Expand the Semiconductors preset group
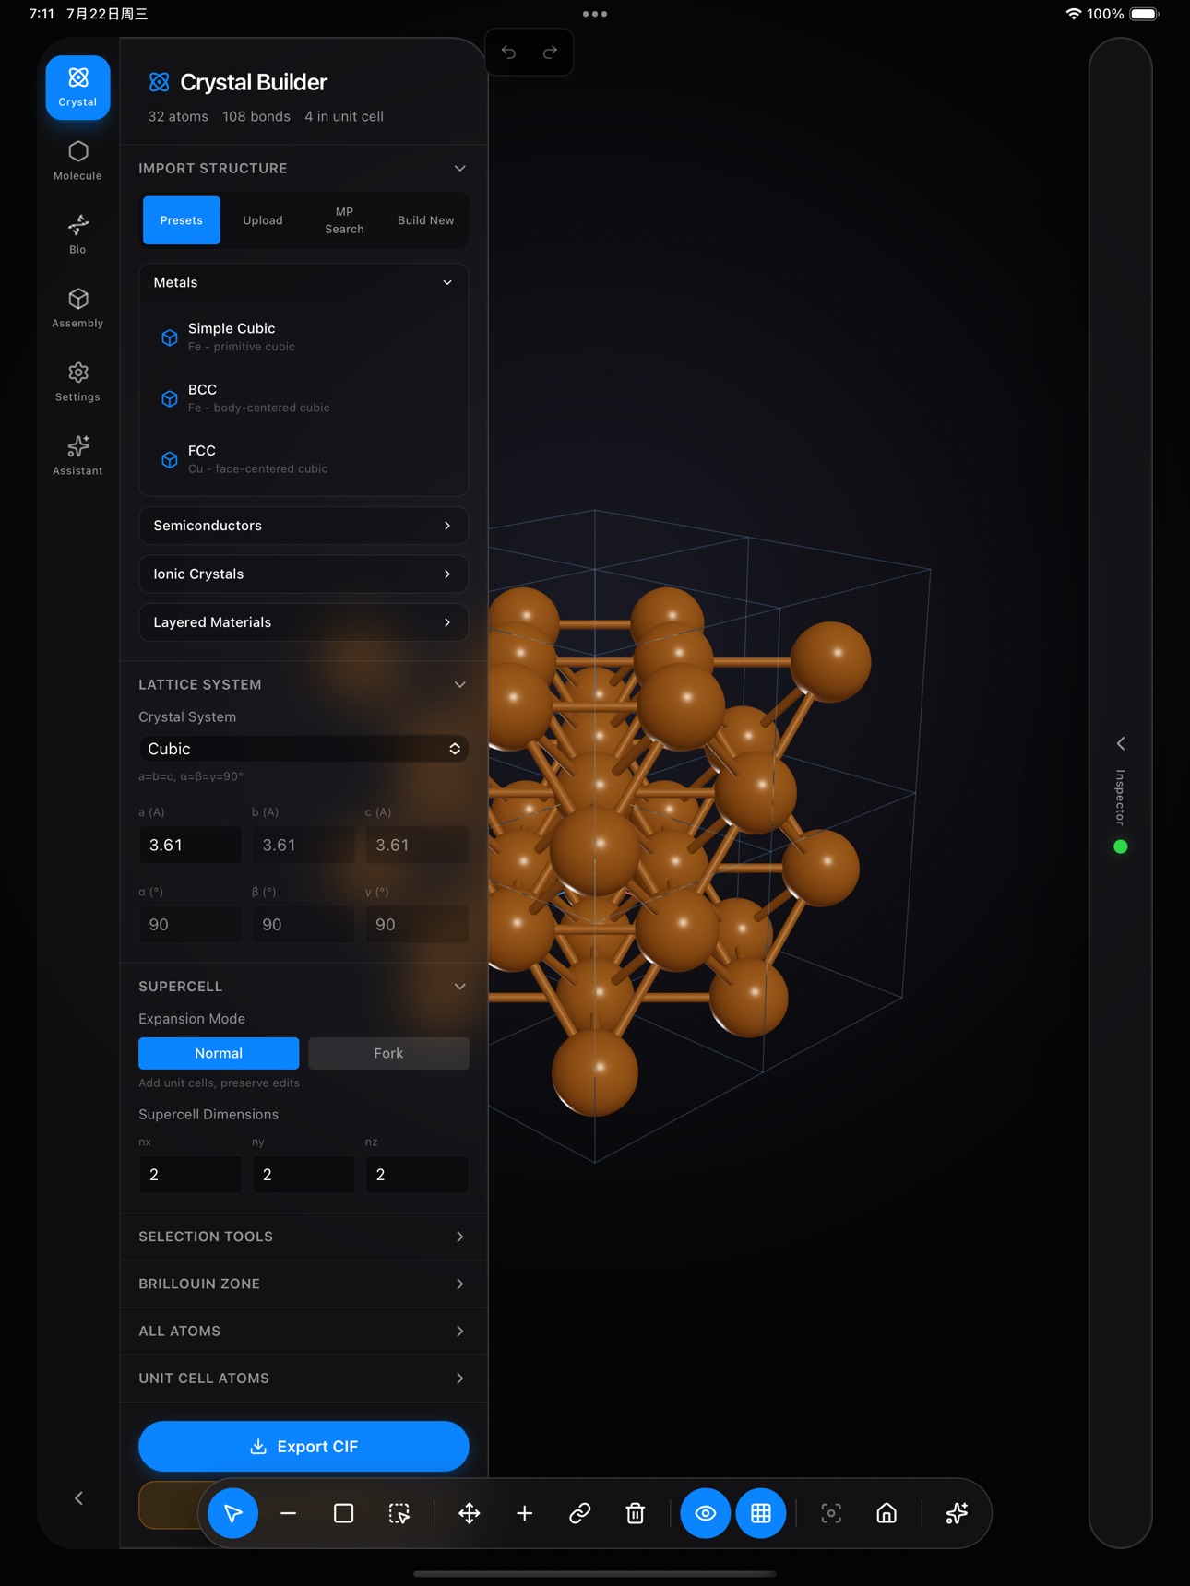Screen dimensions: 1190x1586 (x=303, y=526)
